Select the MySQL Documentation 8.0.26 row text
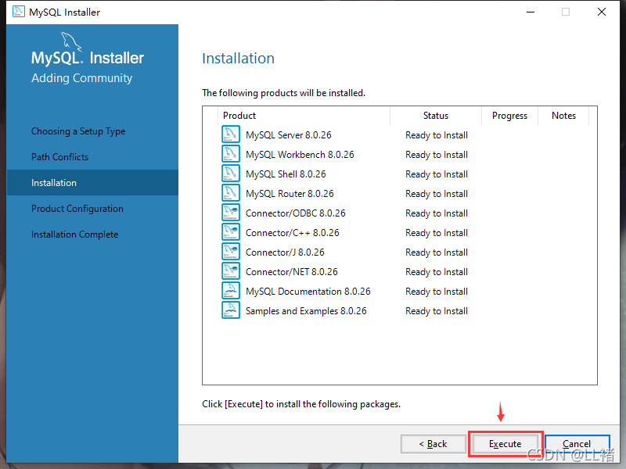626x469 pixels. pos(308,292)
